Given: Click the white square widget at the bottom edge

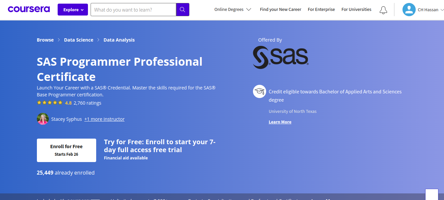Looking at the screenshot, I should pos(431,194).
